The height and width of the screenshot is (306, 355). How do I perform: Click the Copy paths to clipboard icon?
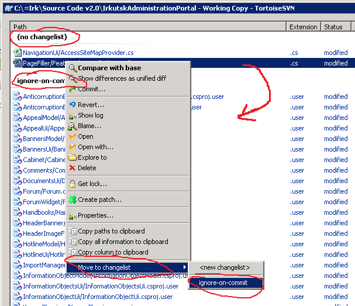coord(73,231)
